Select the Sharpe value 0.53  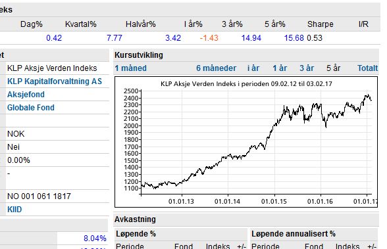[315, 38]
